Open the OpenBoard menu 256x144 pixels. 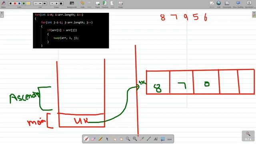point(249,4)
